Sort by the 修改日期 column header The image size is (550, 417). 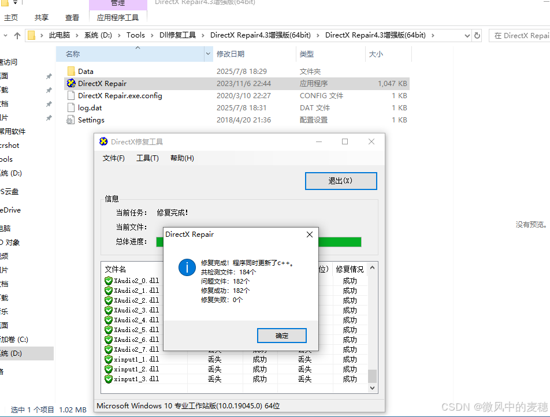click(255, 54)
